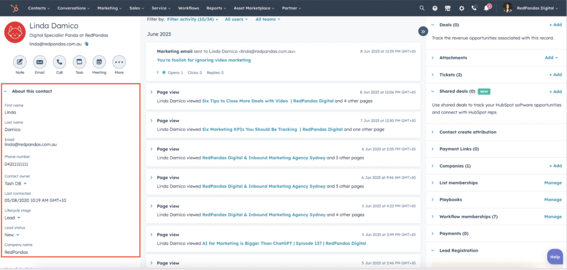Add a deal with + Add
Viewport: 567px width, 270px height.
click(555, 25)
